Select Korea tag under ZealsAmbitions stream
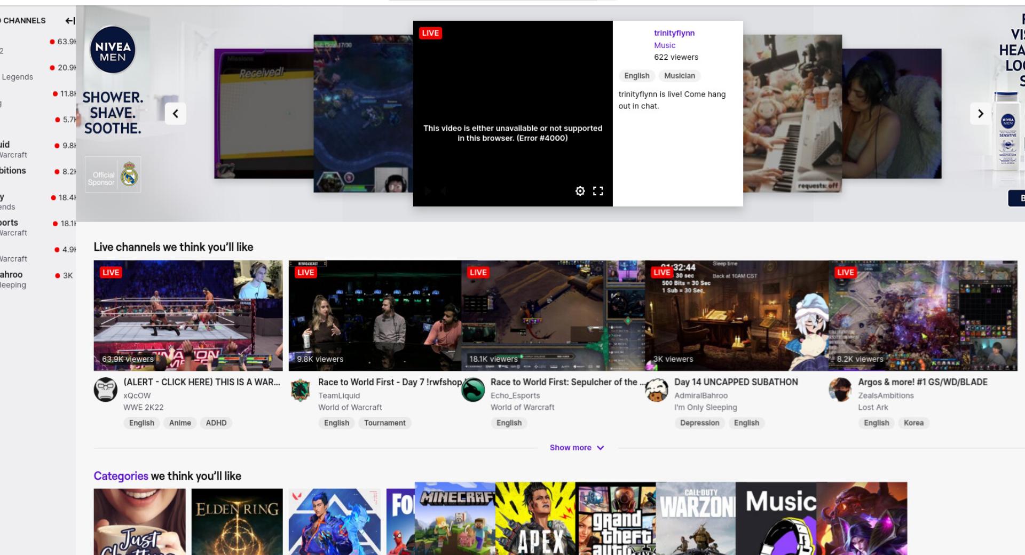The image size is (1025, 555). [913, 423]
